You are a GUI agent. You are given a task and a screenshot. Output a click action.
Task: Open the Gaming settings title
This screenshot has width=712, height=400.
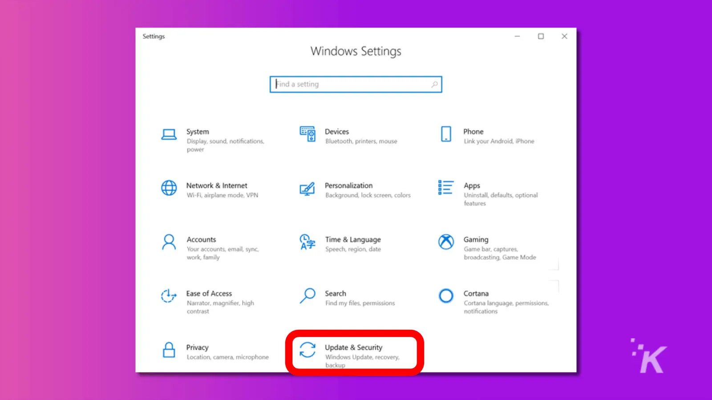click(x=476, y=240)
